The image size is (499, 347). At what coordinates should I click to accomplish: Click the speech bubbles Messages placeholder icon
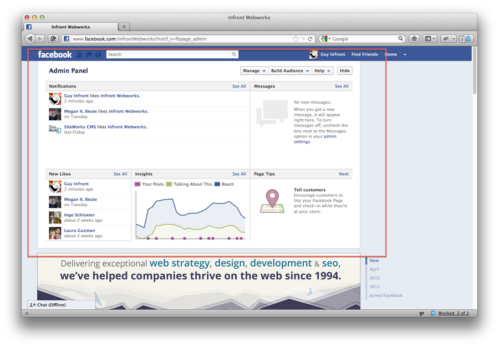point(272,114)
